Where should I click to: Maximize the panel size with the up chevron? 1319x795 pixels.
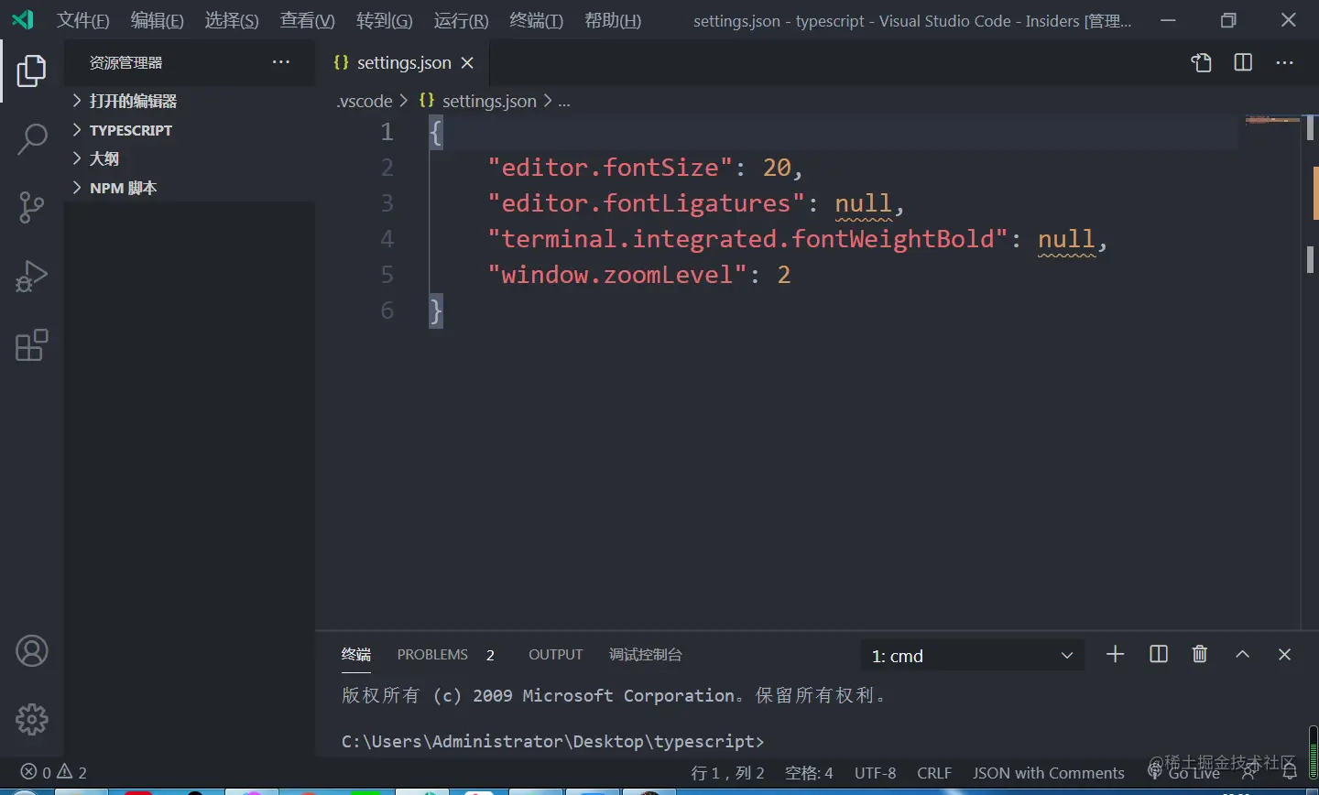click(x=1242, y=654)
